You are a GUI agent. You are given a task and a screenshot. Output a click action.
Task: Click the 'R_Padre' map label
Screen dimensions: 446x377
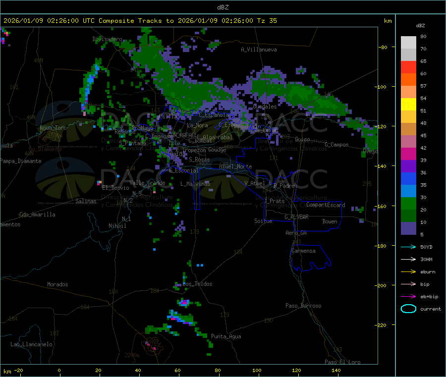tap(284, 186)
